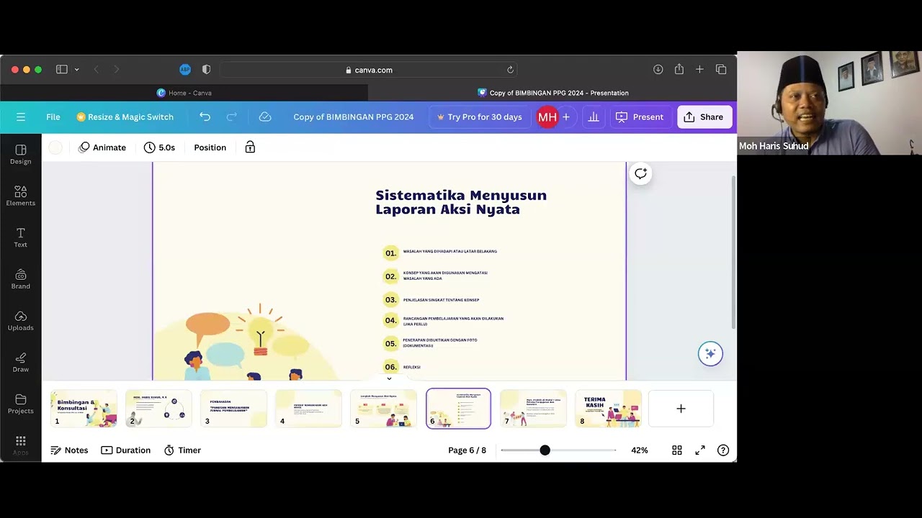This screenshot has width=922, height=518.
Task: Click Resize & Magic Switch
Action: point(125,117)
